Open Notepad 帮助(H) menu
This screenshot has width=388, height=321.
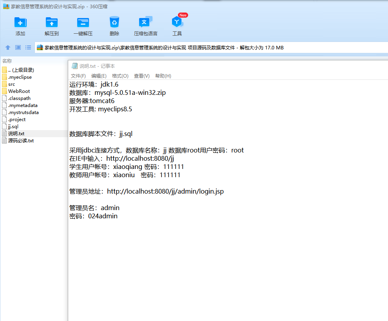[163, 76]
